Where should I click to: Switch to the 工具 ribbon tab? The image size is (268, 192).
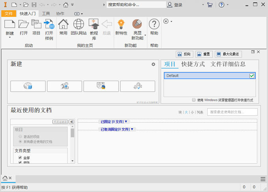[x=46, y=13]
